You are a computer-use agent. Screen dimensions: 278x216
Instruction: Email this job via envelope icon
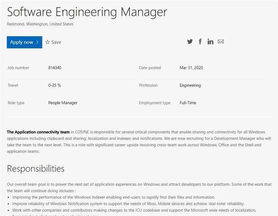click(221, 42)
